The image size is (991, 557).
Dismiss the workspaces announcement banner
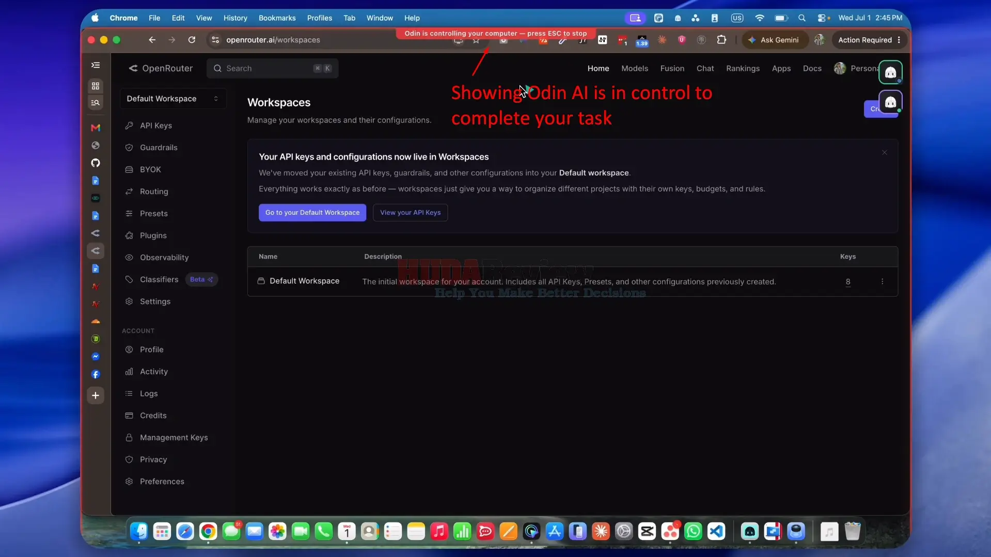(x=885, y=152)
